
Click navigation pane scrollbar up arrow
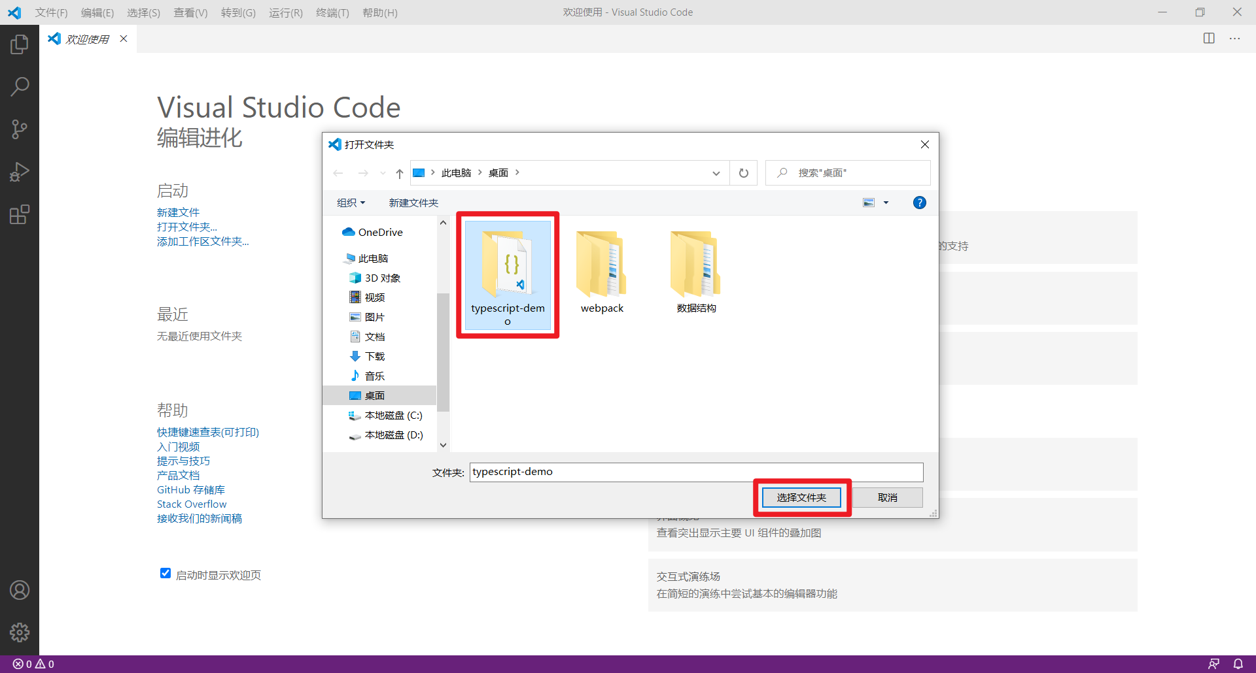pyautogui.click(x=443, y=223)
